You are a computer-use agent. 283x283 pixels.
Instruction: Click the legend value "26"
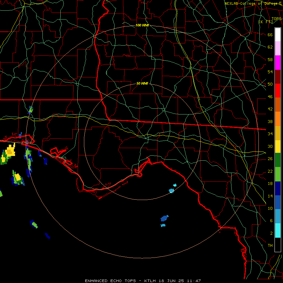pyautogui.click(x=270, y=159)
